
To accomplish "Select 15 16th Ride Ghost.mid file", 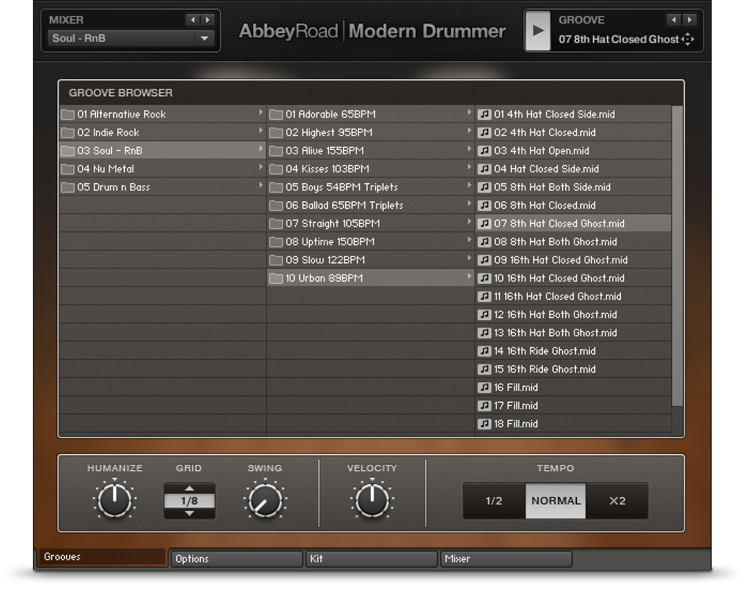I will tap(573, 369).
